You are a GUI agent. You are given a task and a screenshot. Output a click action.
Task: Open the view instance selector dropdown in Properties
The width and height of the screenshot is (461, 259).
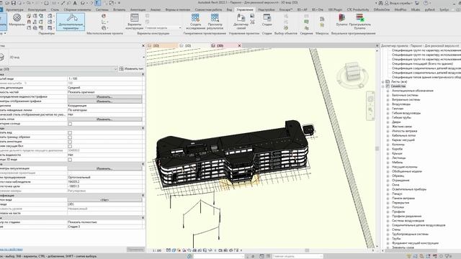115,69
